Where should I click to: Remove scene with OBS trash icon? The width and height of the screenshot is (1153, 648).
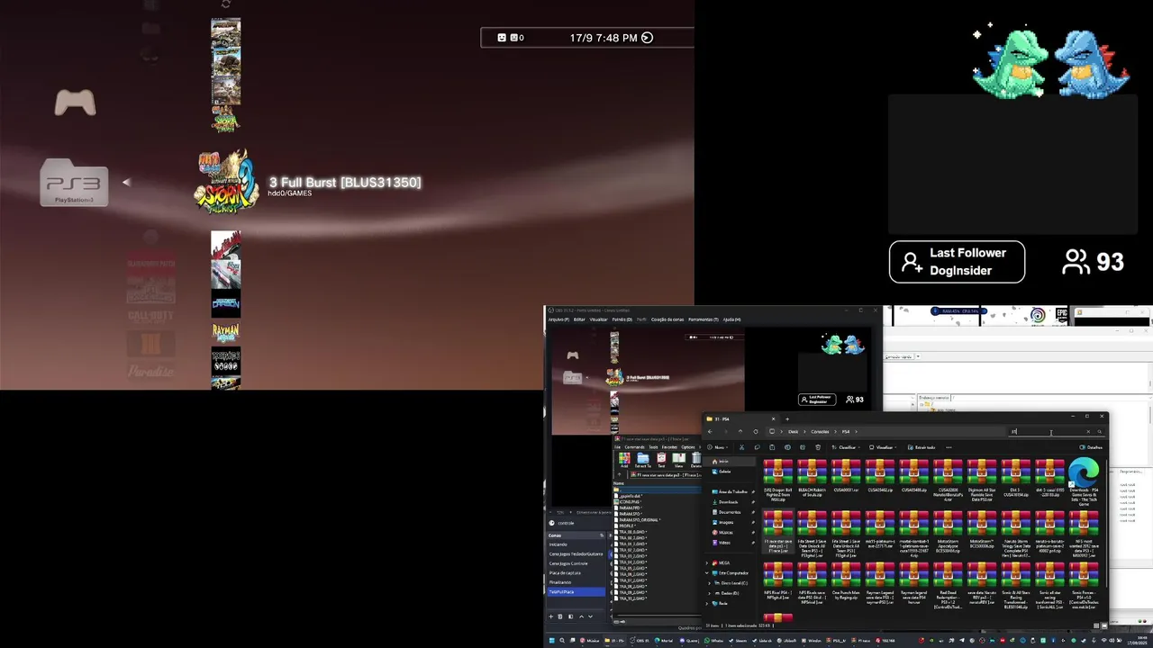pyautogui.click(x=559, y=616)
